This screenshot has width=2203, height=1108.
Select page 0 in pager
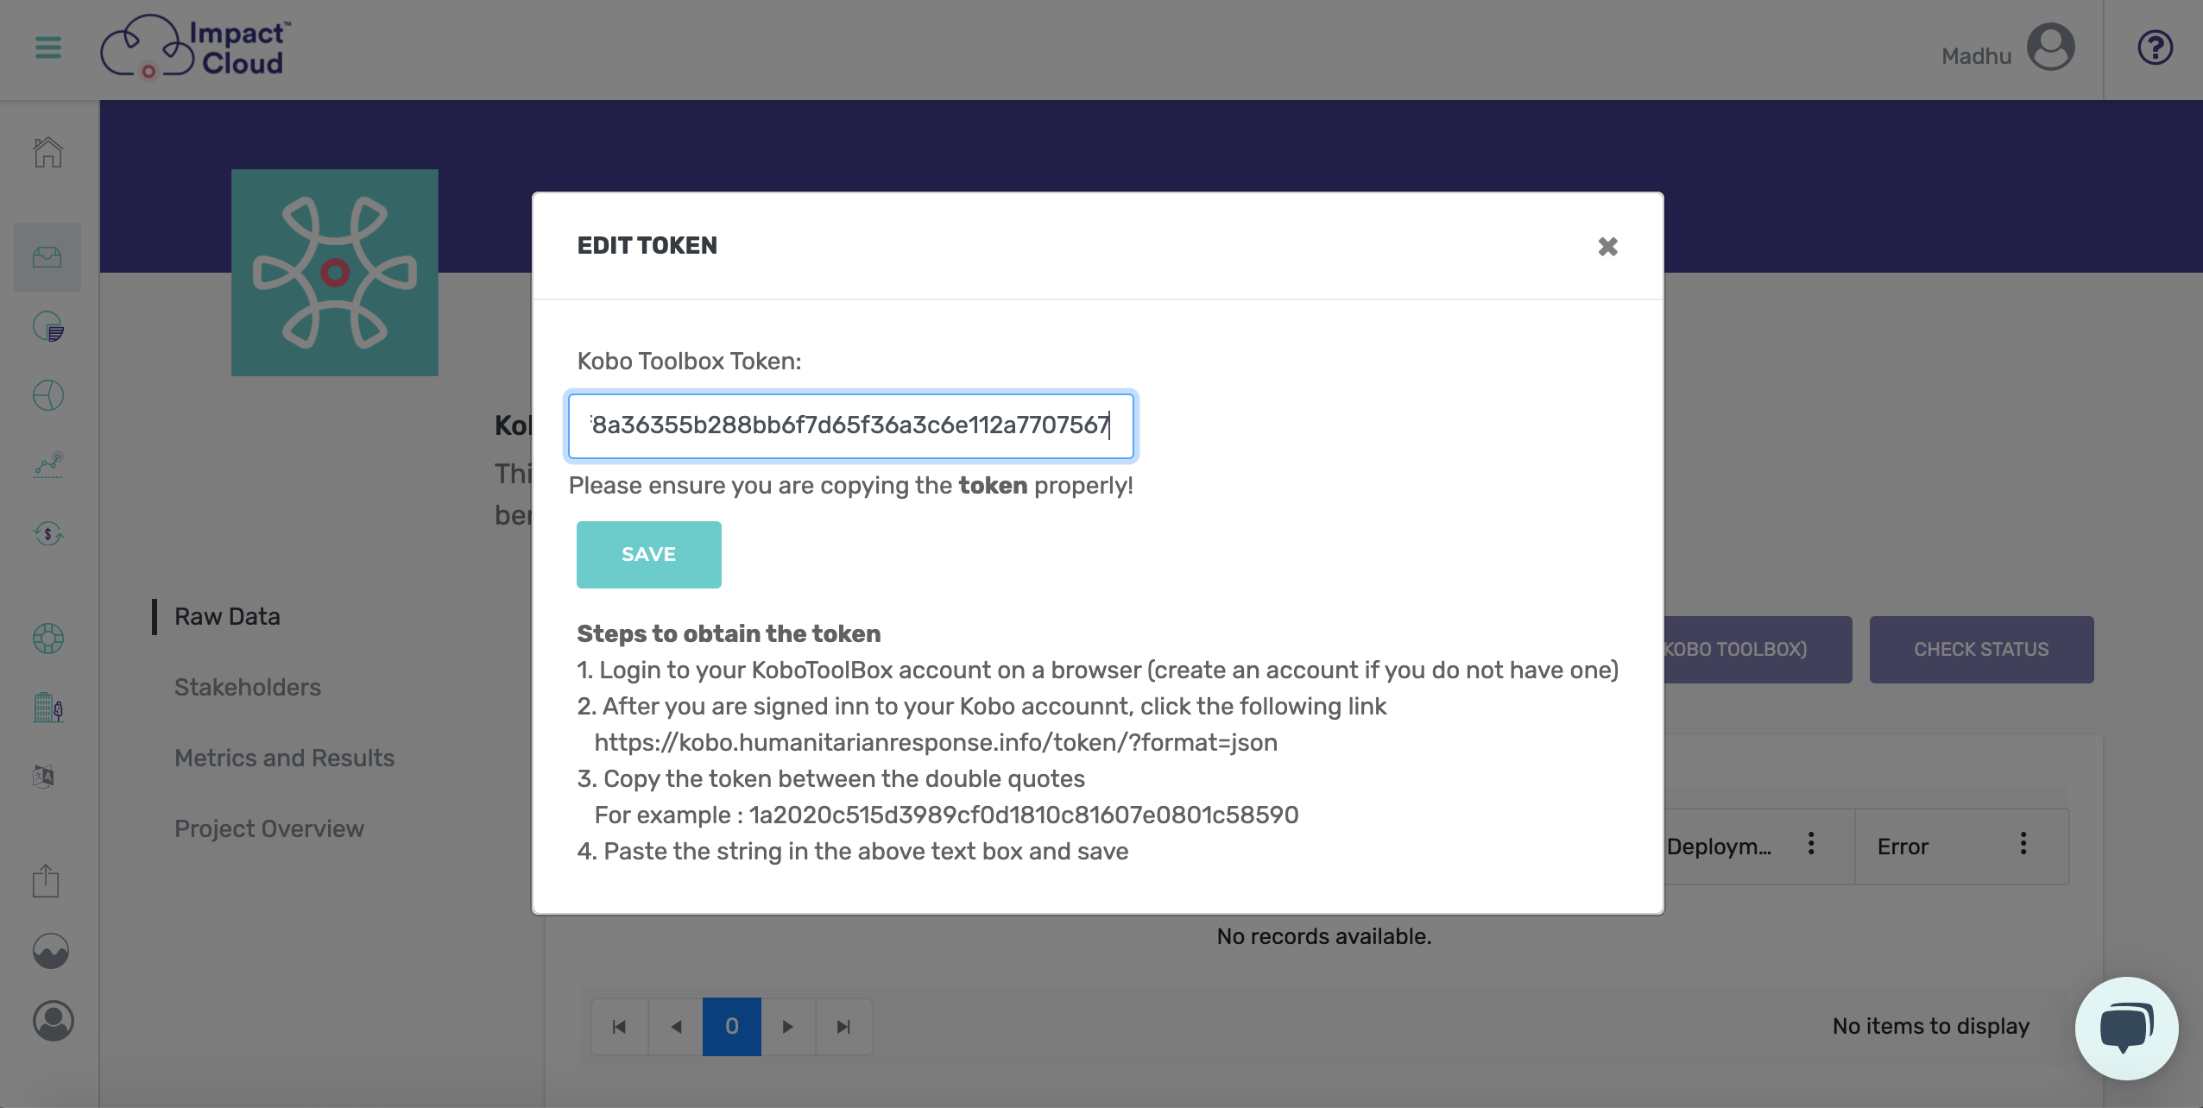point(732,1027)
